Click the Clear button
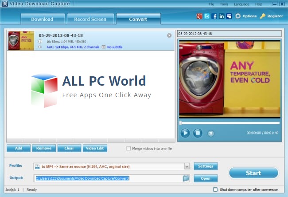 point(69,148)
